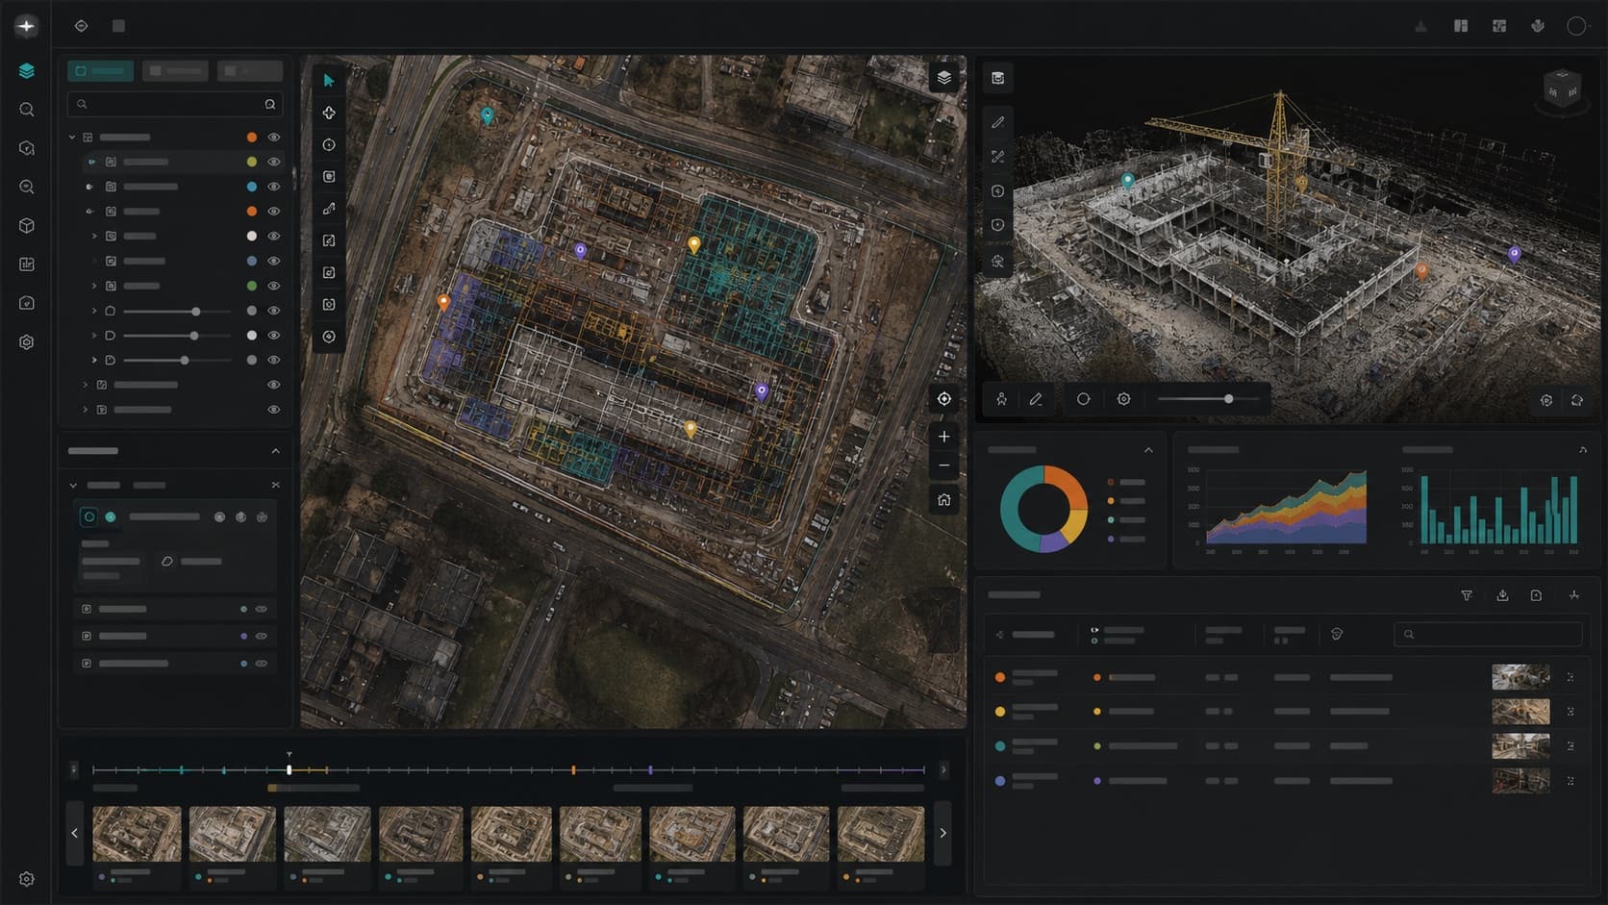This screenshot has height=905, width=1608.
Task: Select the pencil tool in the 3D viewer toolbar
Action: (x=997, y=122)
